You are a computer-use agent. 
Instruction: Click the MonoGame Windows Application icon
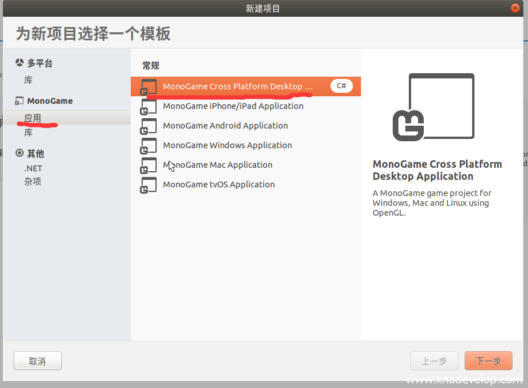coord(149,145)
